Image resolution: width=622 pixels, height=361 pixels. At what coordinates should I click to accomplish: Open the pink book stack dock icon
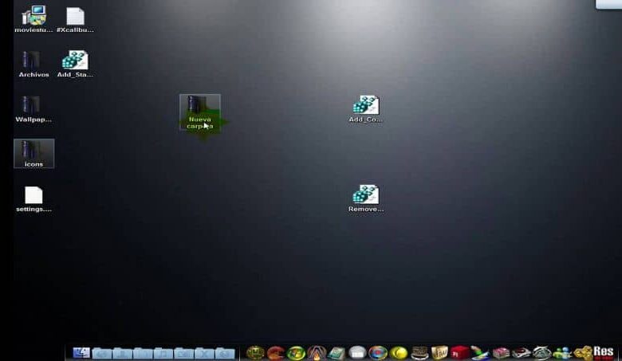pyautogui.click(x=501, y=353)
